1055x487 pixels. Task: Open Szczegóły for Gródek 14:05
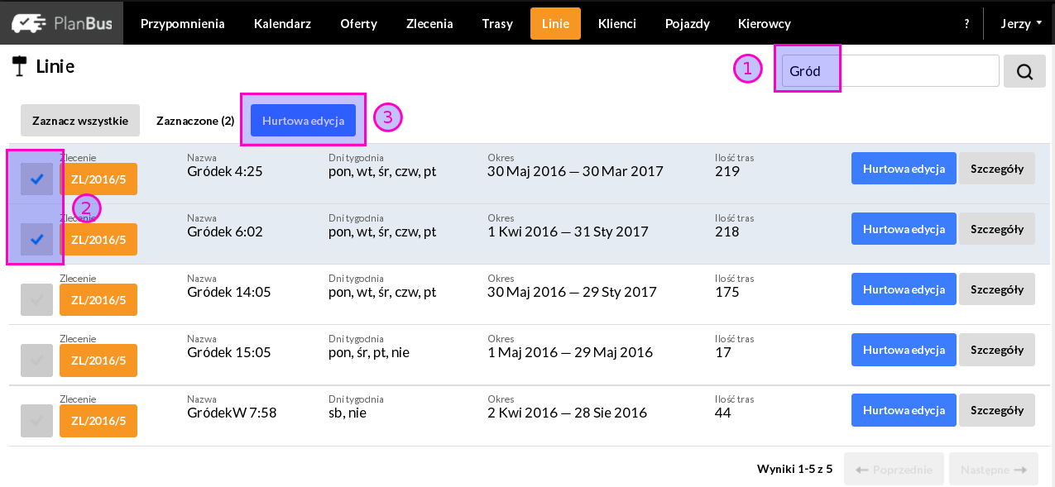[997, 289]
